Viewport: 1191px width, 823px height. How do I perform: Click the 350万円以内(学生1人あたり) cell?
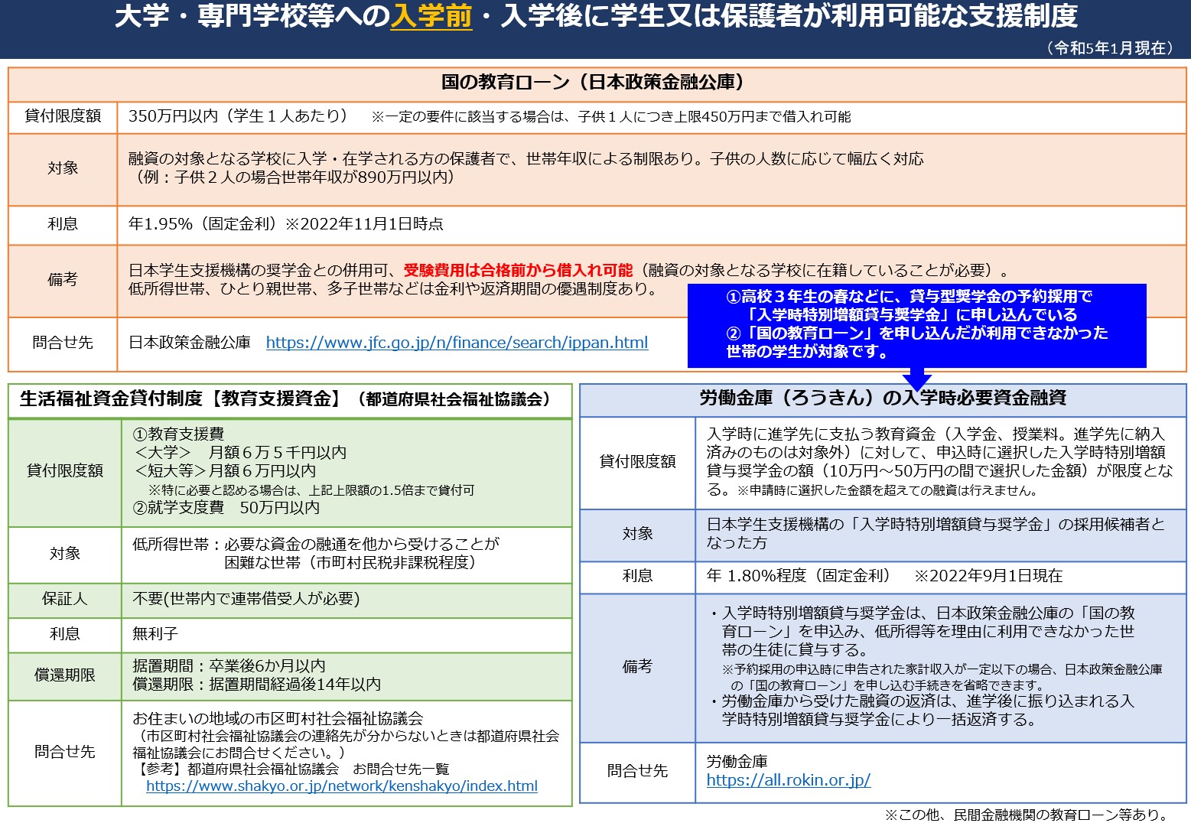pos(237,116)
